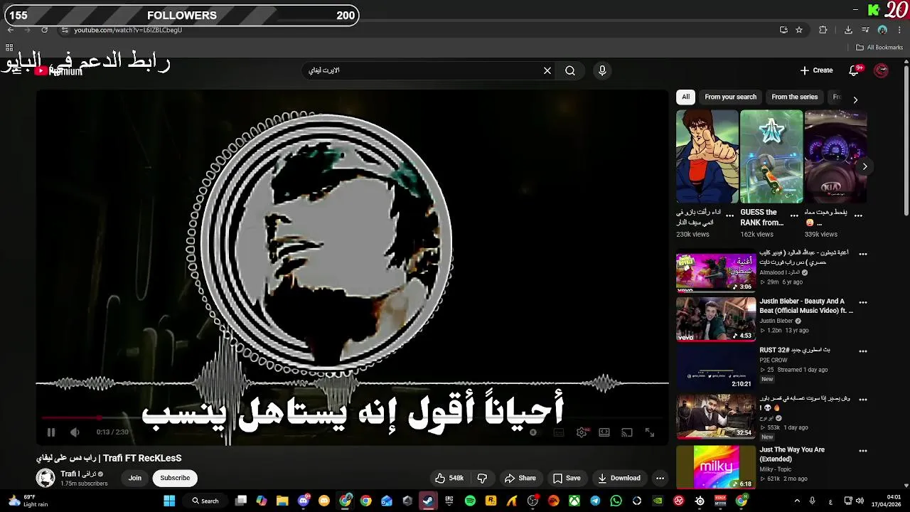Open Windows Start menu
Image resolution: width=910 pixels, height=512 pixels.
[x=169, y=501]
